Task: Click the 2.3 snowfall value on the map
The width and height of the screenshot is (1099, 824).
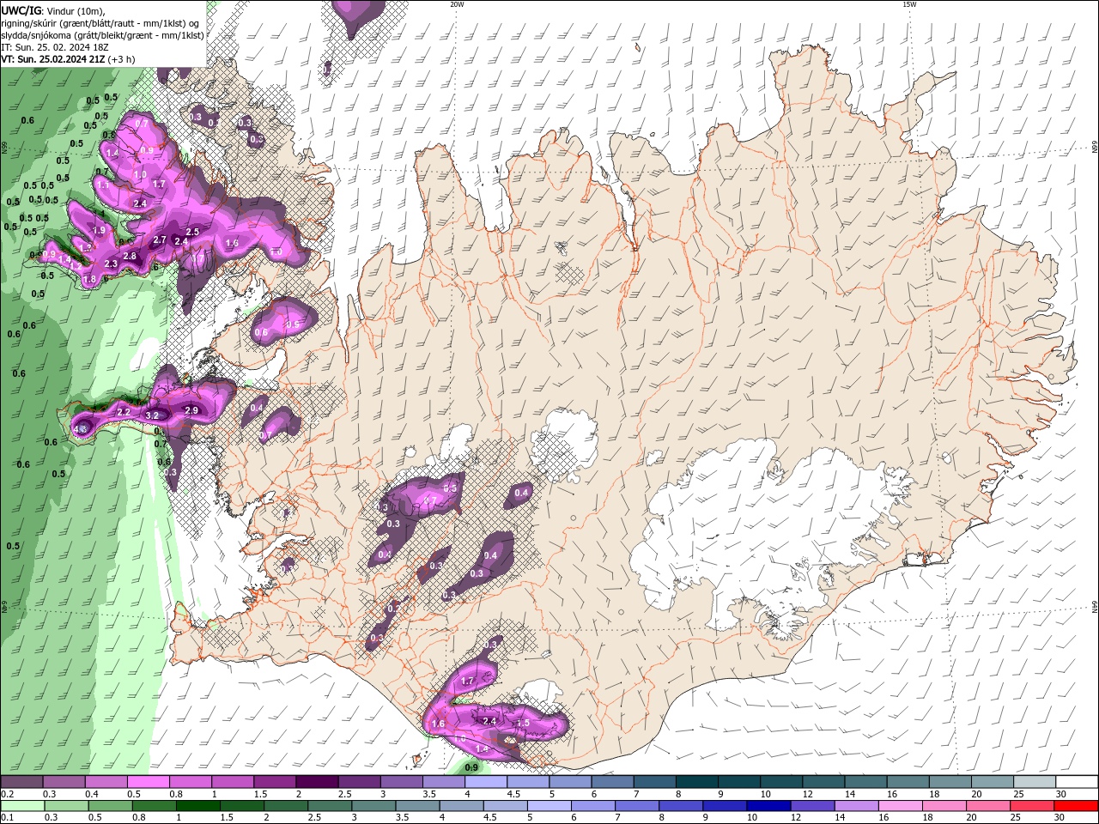Action: click(111, 264)
